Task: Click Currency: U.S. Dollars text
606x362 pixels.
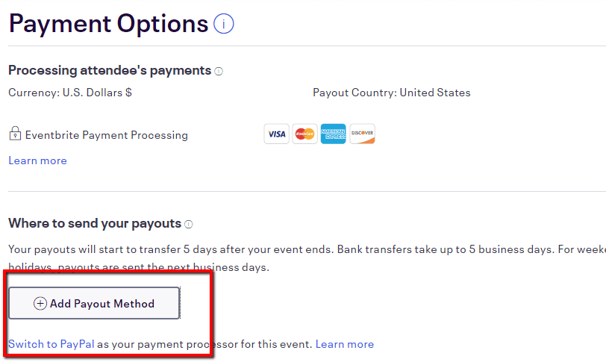Action: (70, 93)
